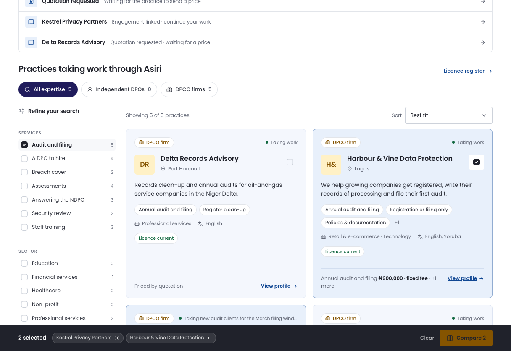Remove Kestrel Privacy Partners chip from selection
This screenshot has height=351, width=511.
117,338
